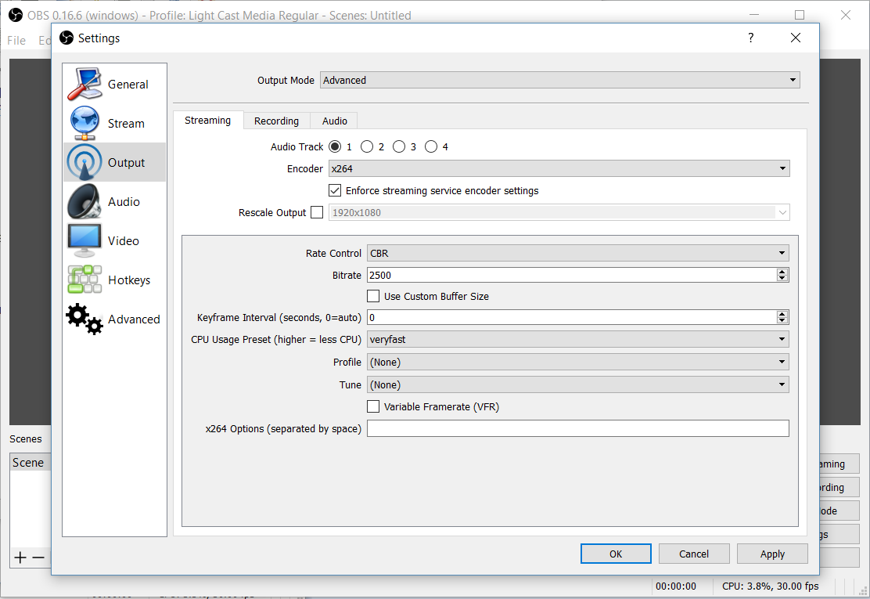The image size is (870, 599).
Task: Select the Video monitor icon
Action: pyautogui.click(x=84, y=240)
